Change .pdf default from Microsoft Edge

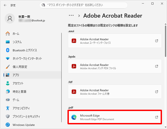[115, 117]
